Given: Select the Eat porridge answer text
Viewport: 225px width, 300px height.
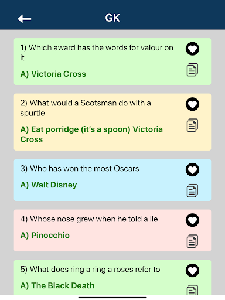Looking at the screenshot, I should coord(91,134).
